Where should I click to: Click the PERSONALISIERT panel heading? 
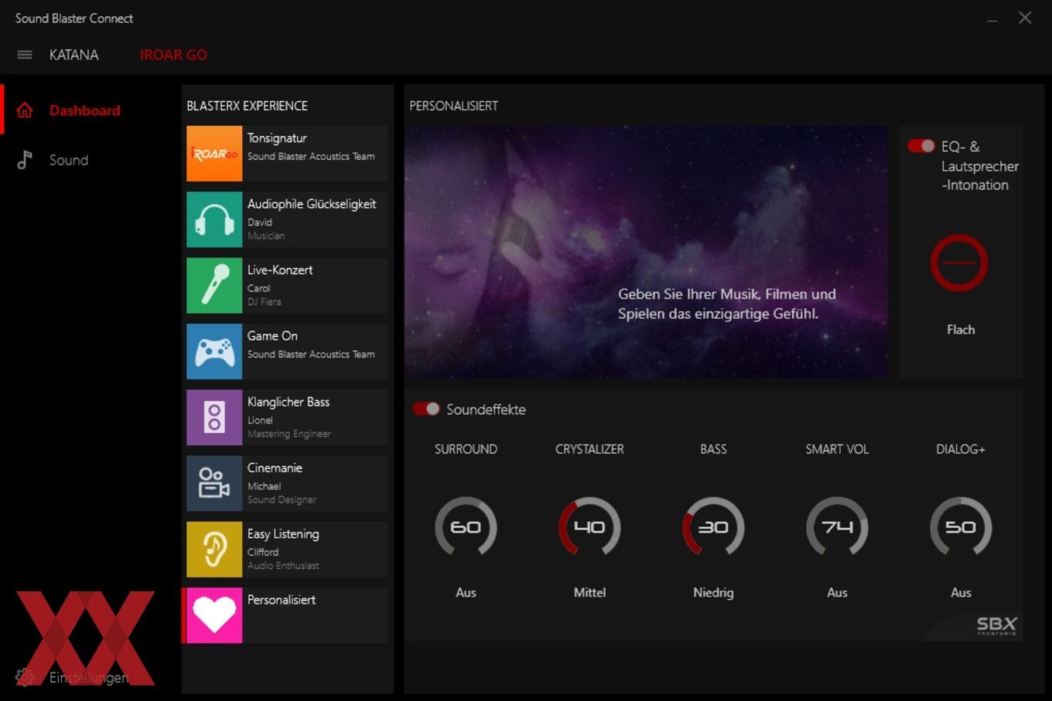[x=454, y=106]
